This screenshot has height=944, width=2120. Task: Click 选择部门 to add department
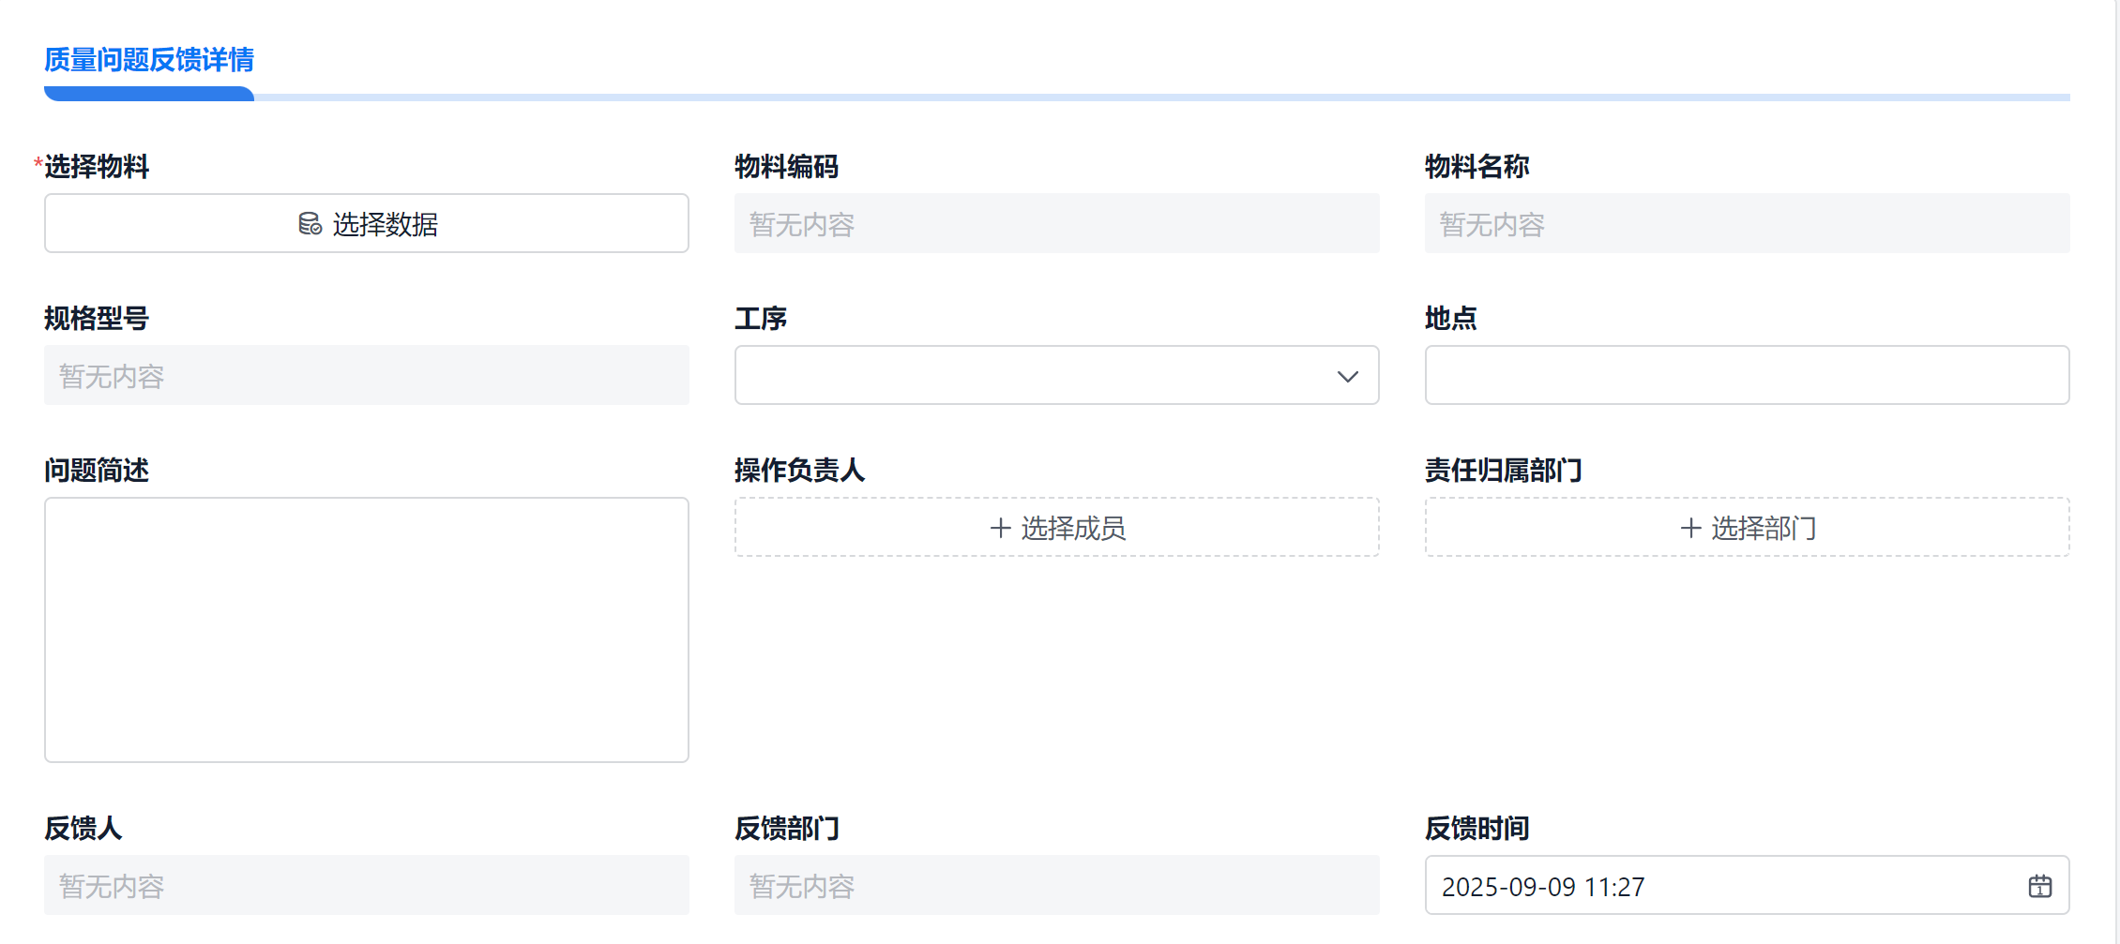tap(1748, 527)
